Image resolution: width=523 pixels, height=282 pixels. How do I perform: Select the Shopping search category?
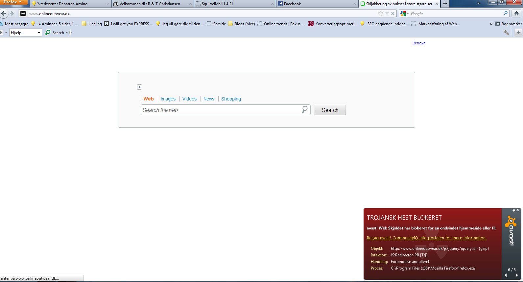pyautogui.click(x=231, y=99)
